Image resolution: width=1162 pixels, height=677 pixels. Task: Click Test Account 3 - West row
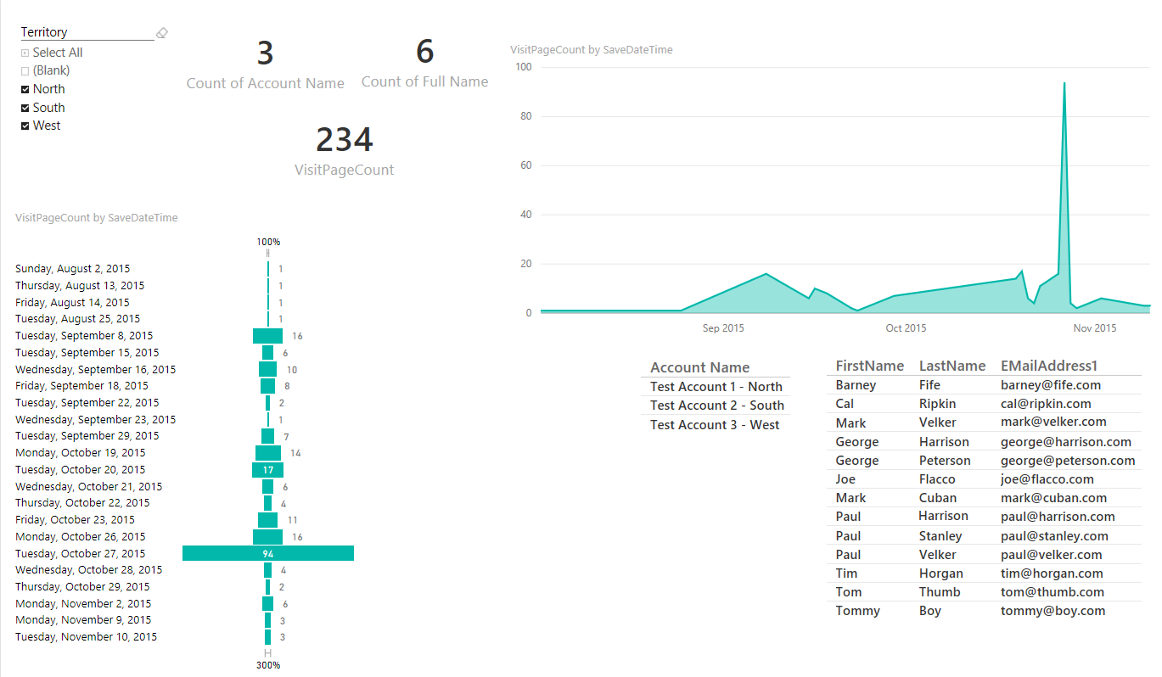tap(714, 425)
